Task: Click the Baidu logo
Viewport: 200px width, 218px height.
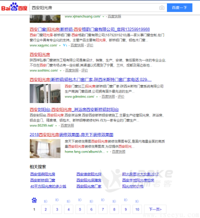Action: (14, 7)
